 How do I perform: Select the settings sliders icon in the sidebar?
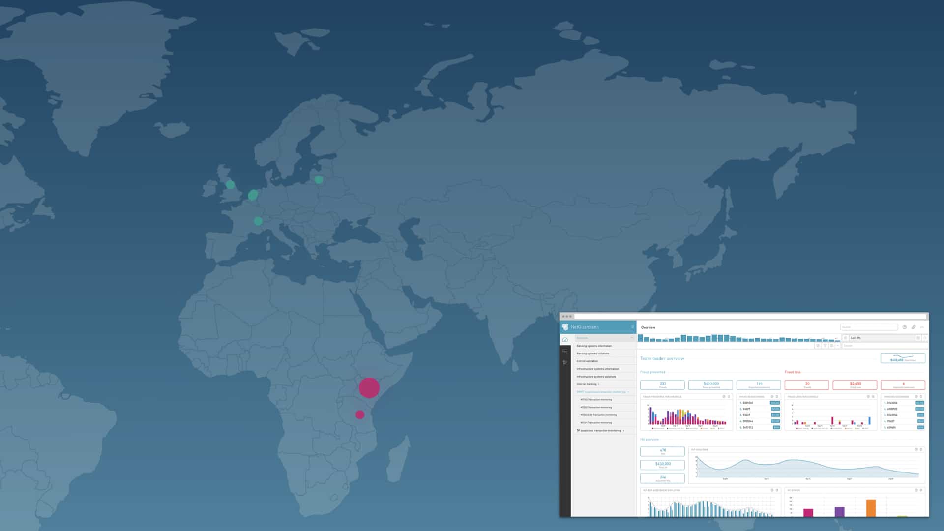(565, 362)
